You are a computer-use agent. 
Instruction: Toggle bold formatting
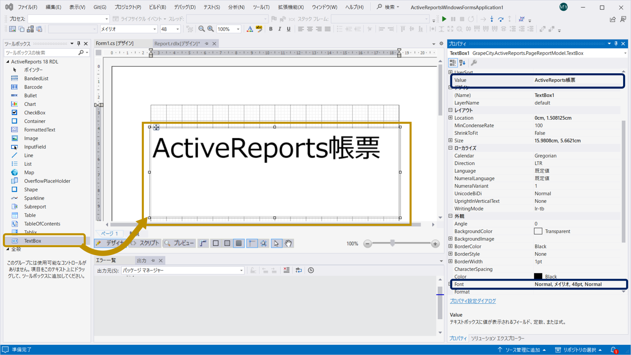(x=271, y=29)
